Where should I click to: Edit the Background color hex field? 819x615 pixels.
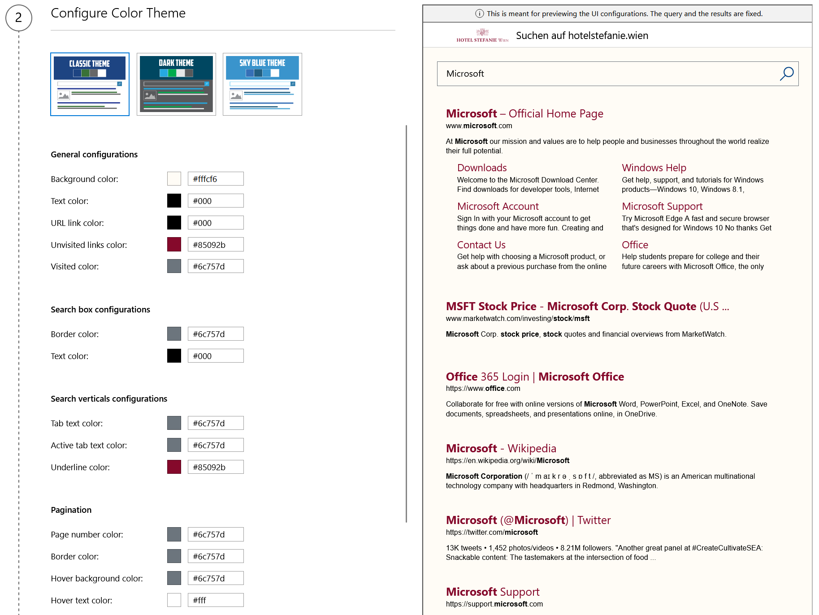coord(216,179)
